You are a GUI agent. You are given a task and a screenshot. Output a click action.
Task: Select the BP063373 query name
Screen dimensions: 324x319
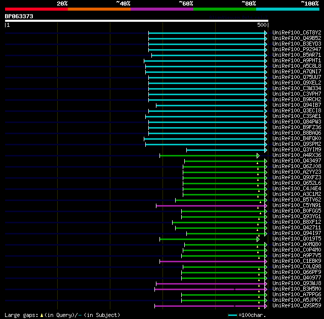[x=19, y=16]
